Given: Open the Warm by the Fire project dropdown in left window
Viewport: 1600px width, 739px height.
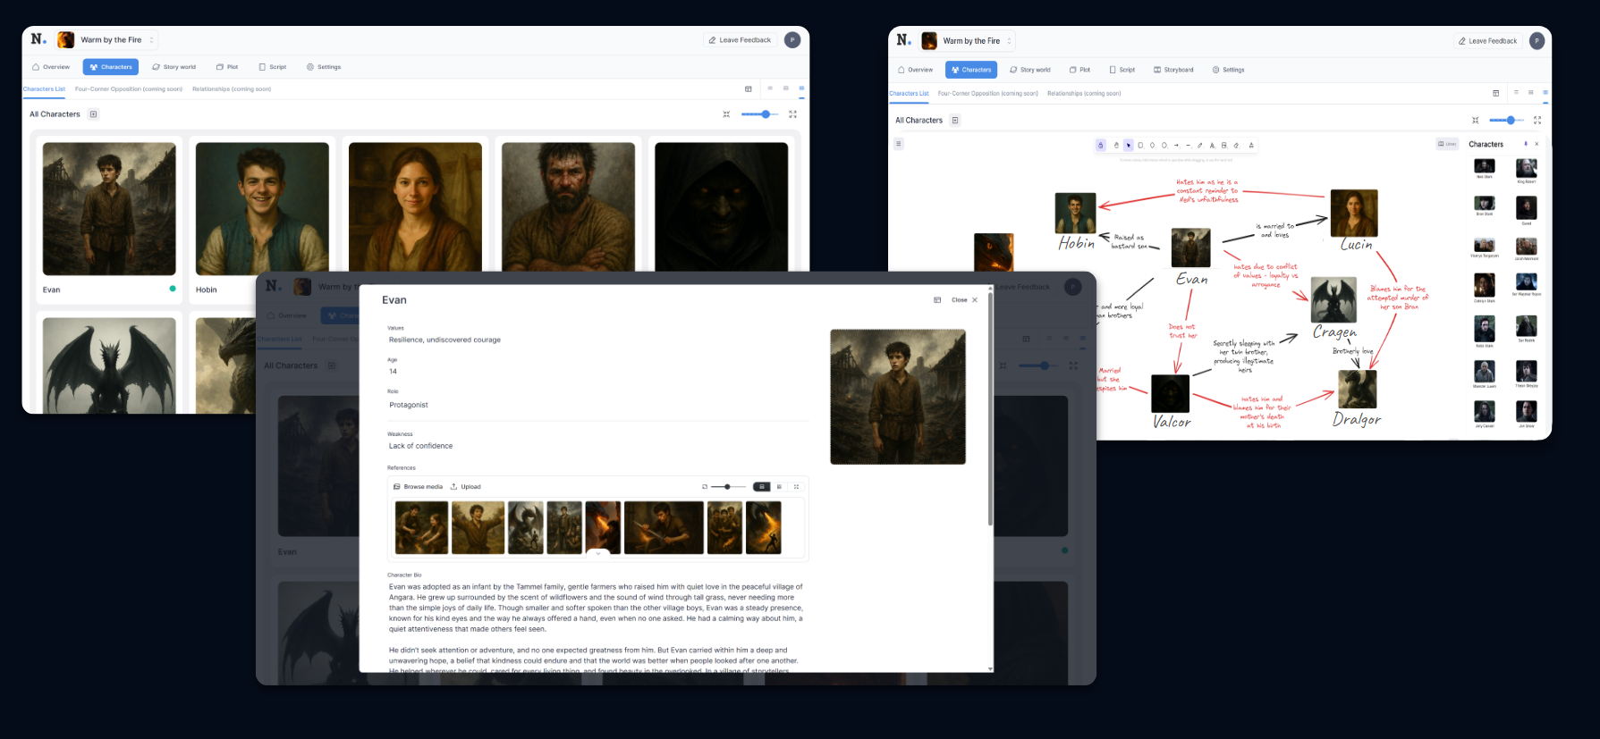Looking at the screenshot, I should coord(152,40).
